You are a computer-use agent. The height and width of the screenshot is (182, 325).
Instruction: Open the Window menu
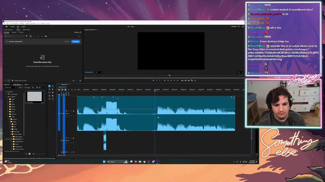(43, 24)
